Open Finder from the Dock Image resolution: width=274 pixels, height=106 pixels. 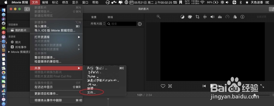(x=4, y=10)
